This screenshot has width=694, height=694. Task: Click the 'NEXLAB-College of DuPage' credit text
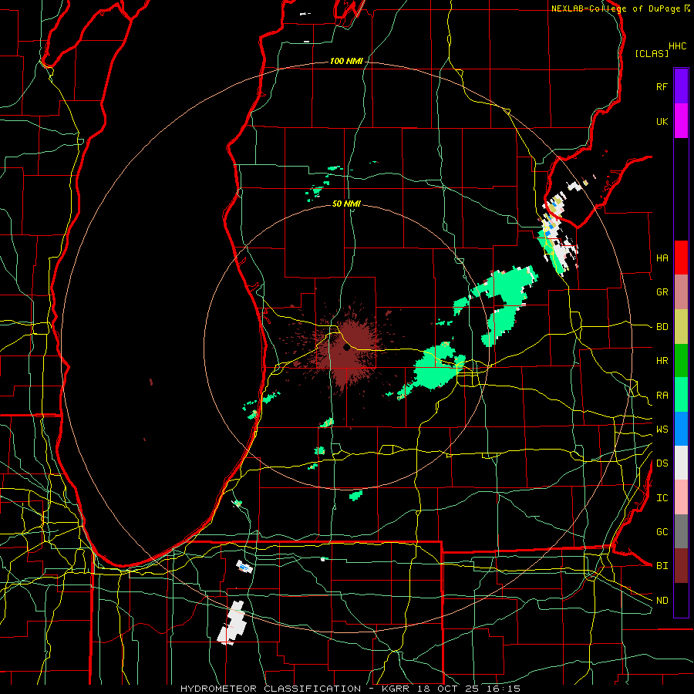615,8
